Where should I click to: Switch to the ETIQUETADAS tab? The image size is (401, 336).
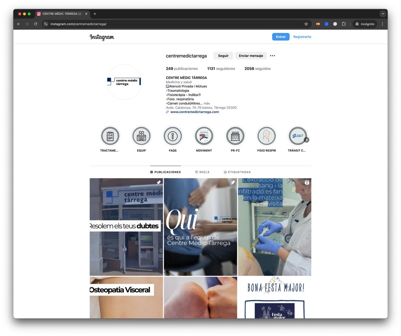tap(237, 172)
